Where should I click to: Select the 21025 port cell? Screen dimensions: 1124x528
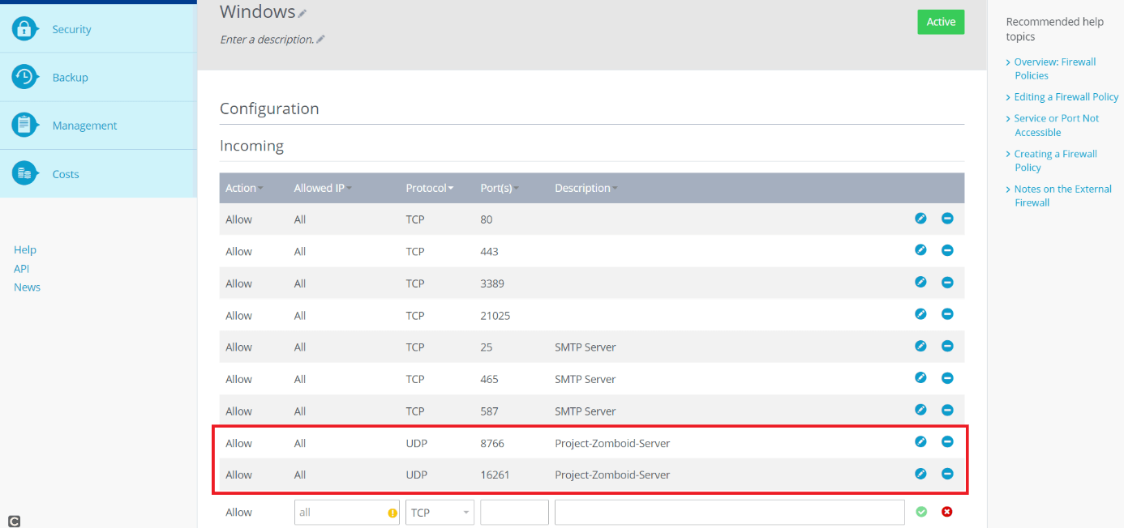(495, 316)
